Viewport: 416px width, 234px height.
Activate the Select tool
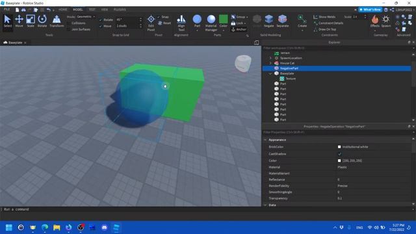7,21
